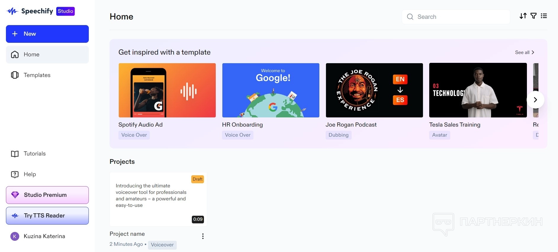This screenshot has height=252, width=558.
Task: Click the magnifier search icon
Action: point(410,17)
